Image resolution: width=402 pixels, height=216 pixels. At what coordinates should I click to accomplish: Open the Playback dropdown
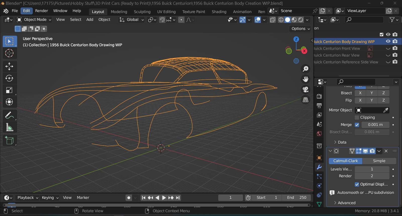click(x=27, y=198)
